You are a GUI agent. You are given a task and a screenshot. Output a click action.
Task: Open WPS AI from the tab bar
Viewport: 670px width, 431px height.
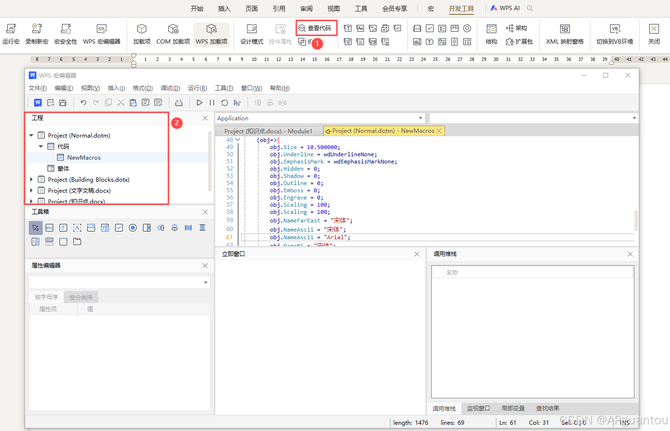pos(505,8)
